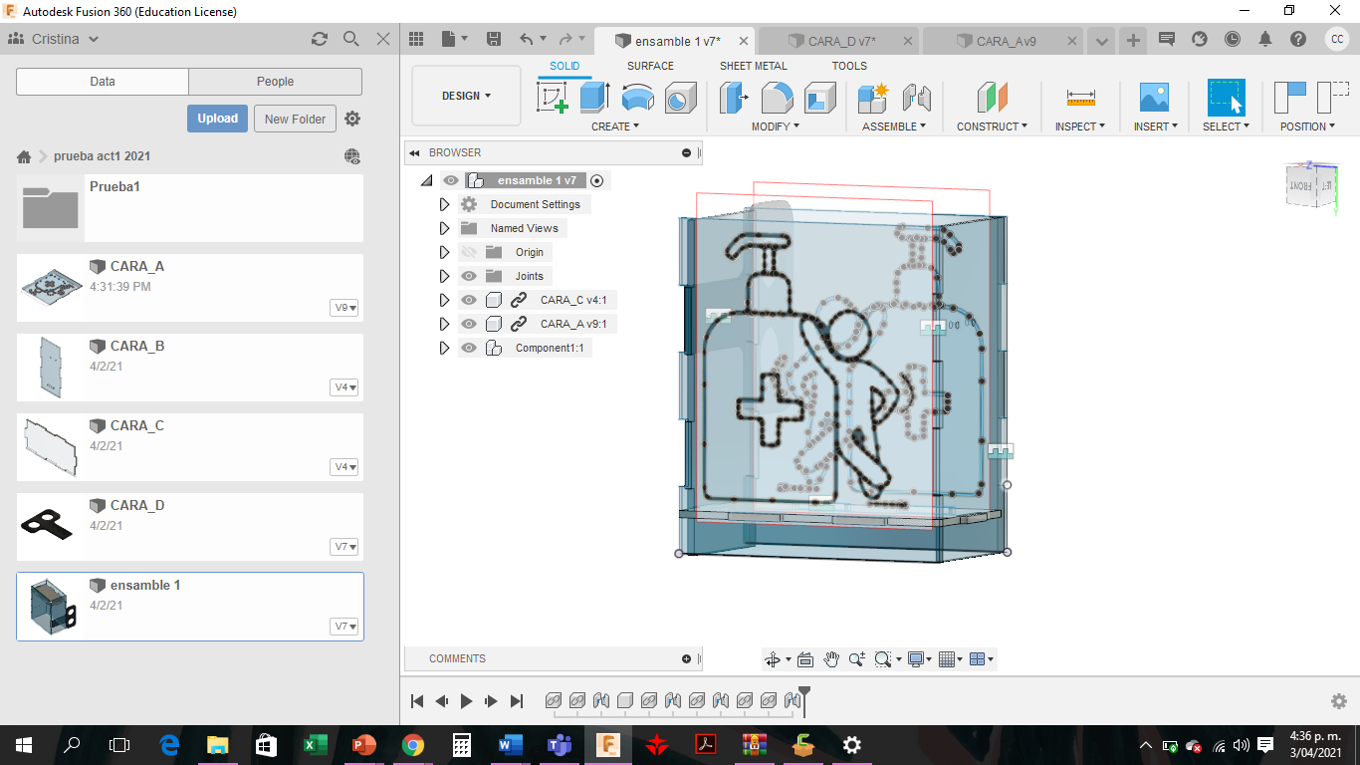Open PowerPoint from the taskbar
Viewport: 1360px width, 765px height.
coord(363,744)
